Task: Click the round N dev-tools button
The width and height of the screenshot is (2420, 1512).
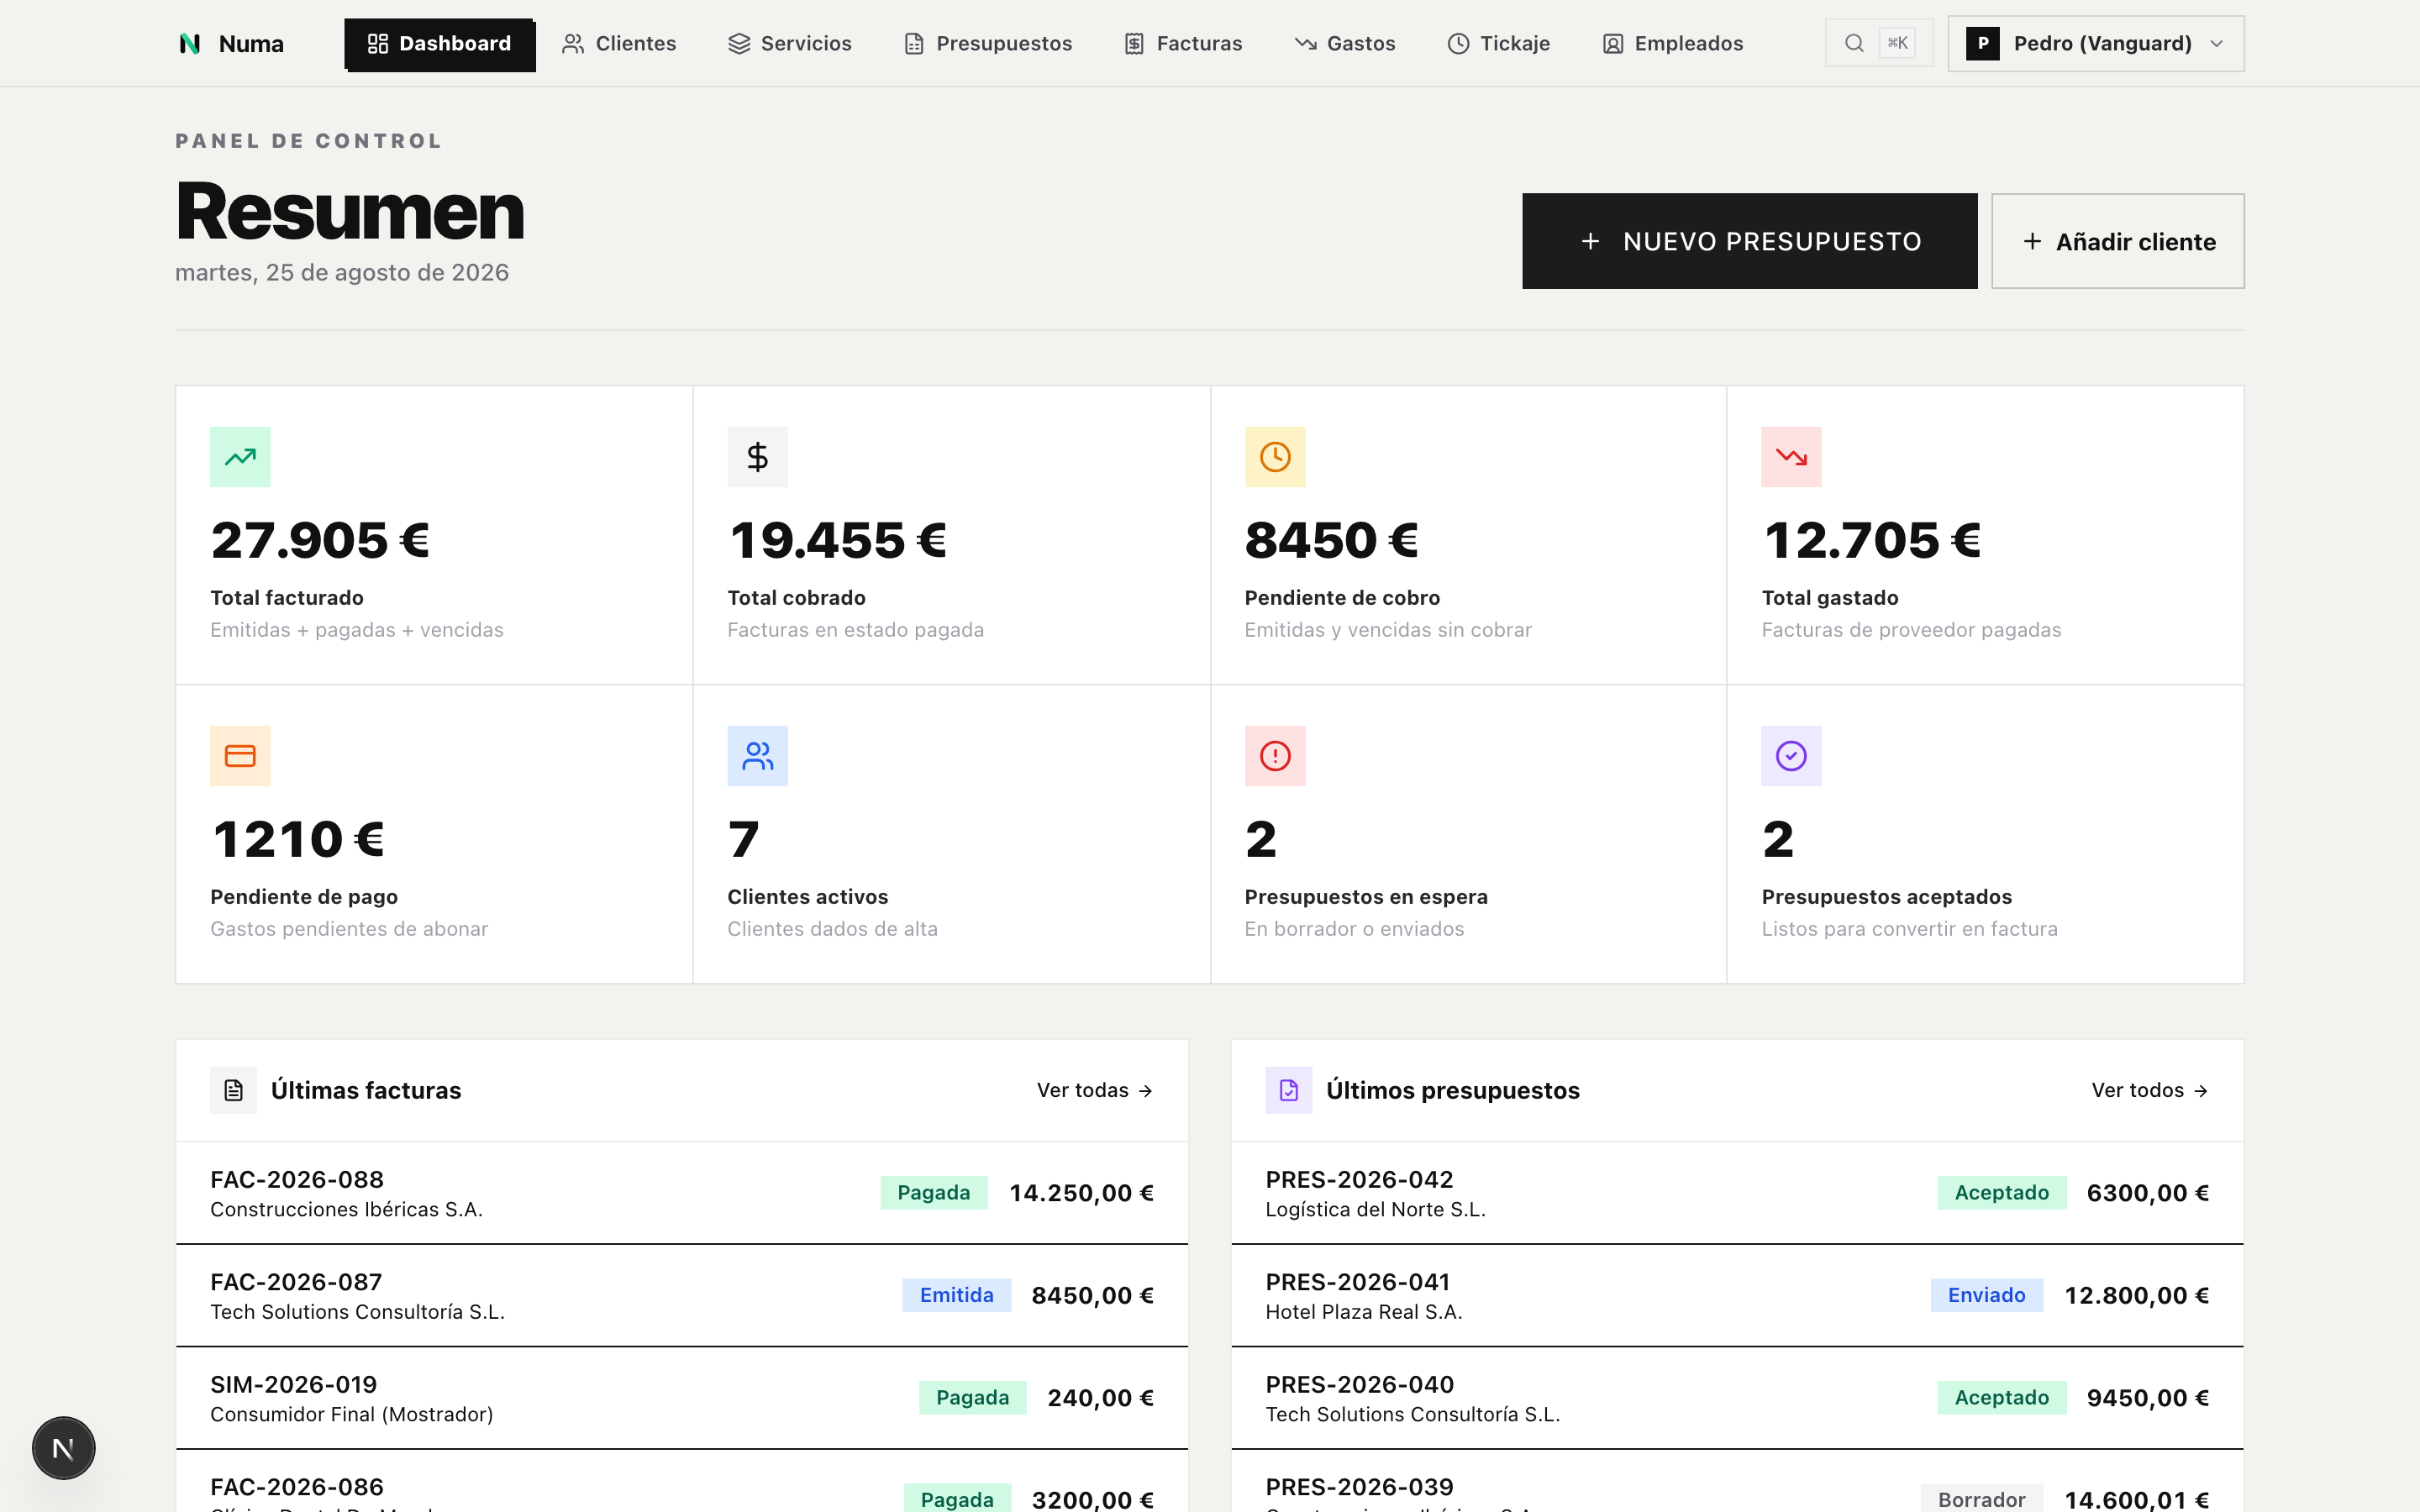Action: pyautogui.click(x=63, y=1448)
